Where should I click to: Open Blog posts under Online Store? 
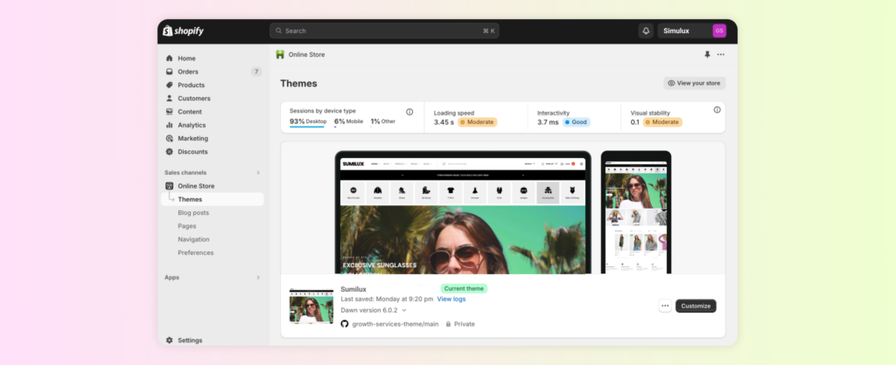click(x=193, y=213)
